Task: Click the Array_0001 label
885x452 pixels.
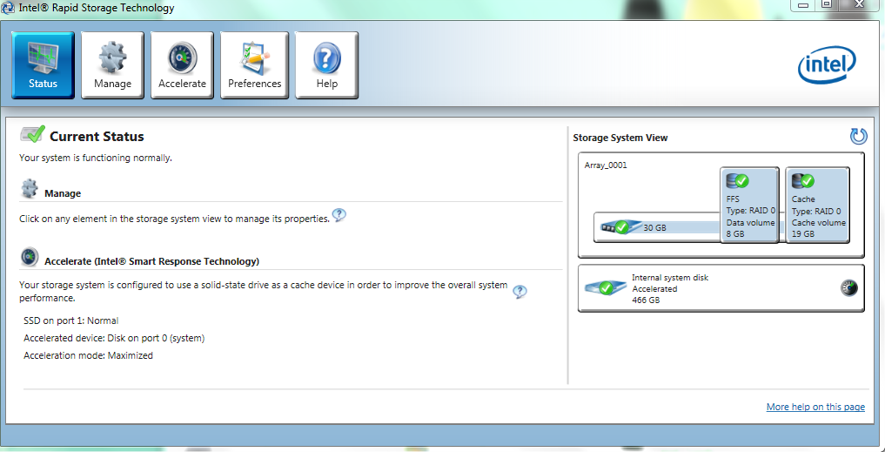Action: tap(606, 165)
